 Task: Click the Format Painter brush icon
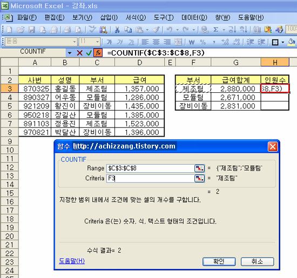click(157, 30)
